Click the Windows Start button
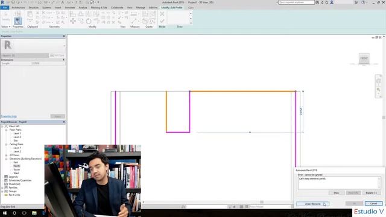The image size is (386, 217). pyautogui.click(x=5, y=213)
